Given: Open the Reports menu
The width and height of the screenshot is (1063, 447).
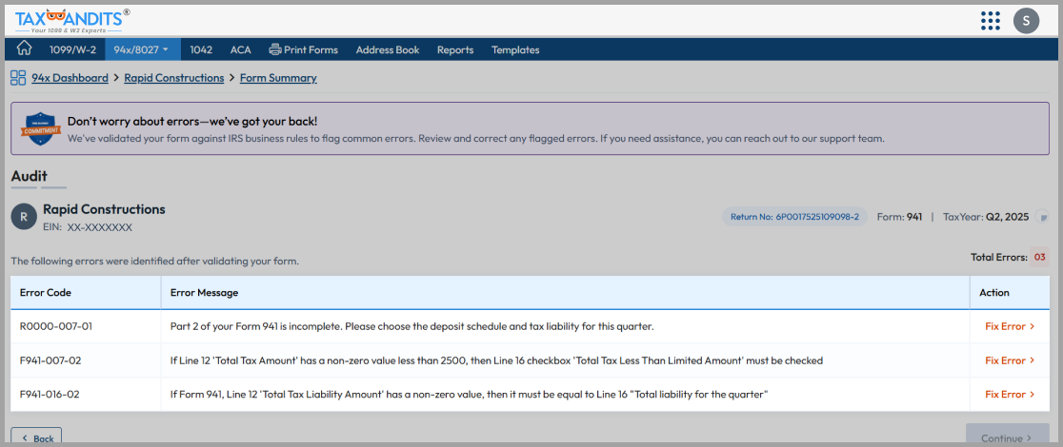Looking at the screenshot, I should coord(455,49).
